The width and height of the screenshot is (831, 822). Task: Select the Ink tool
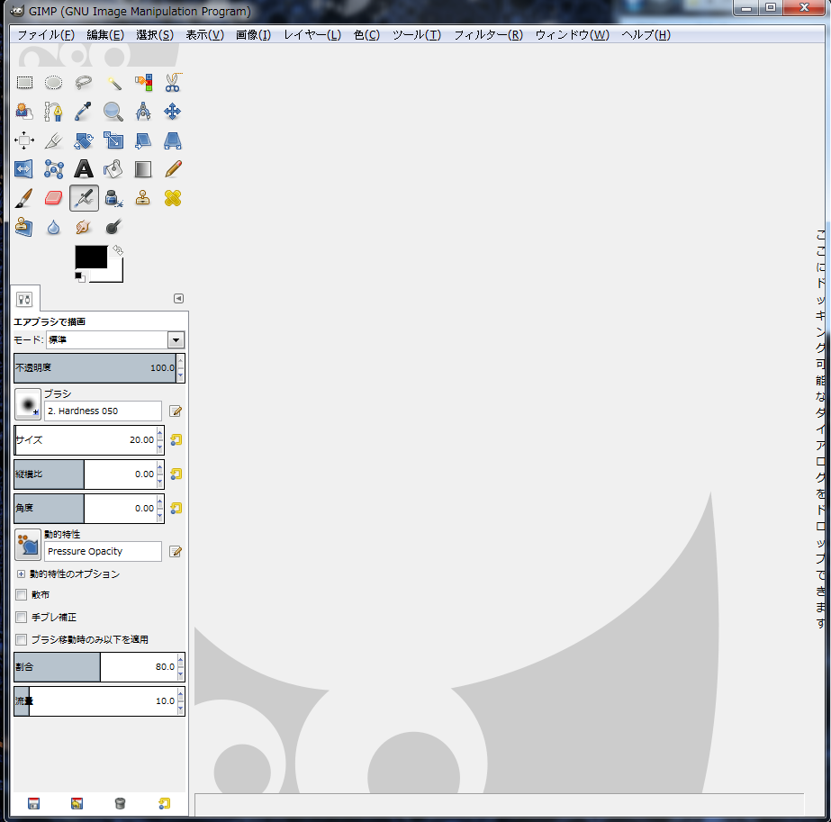tap(113, 198)
